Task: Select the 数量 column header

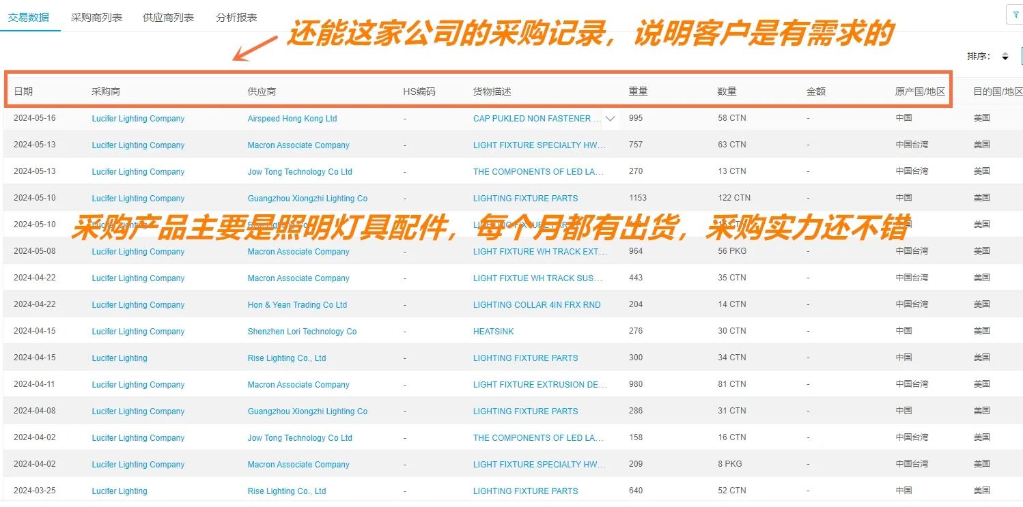Action: [x=727, y=91]
